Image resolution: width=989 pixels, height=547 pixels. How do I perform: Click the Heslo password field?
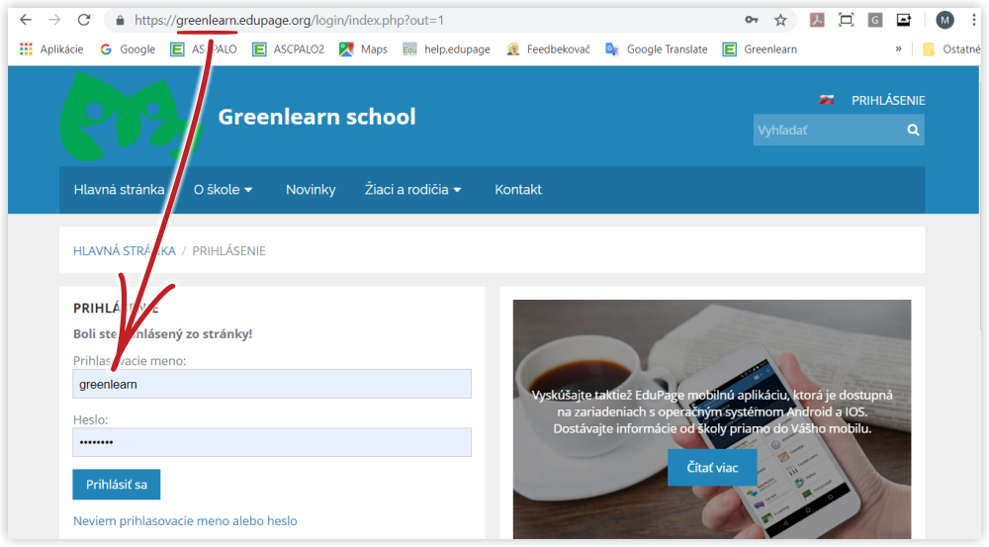272,442
